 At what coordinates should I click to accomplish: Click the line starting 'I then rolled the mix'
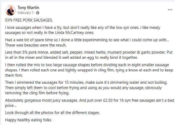[x=87, y=65]
